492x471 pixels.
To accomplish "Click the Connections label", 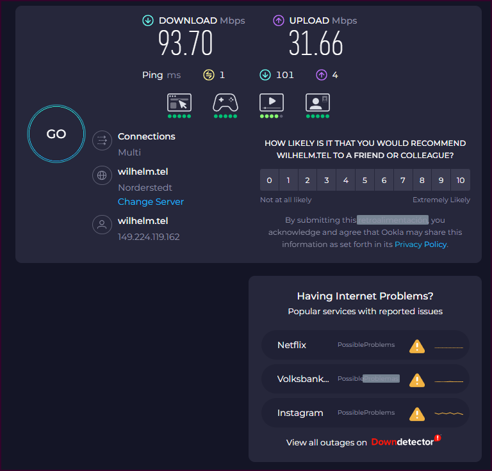I will (147, 136).
